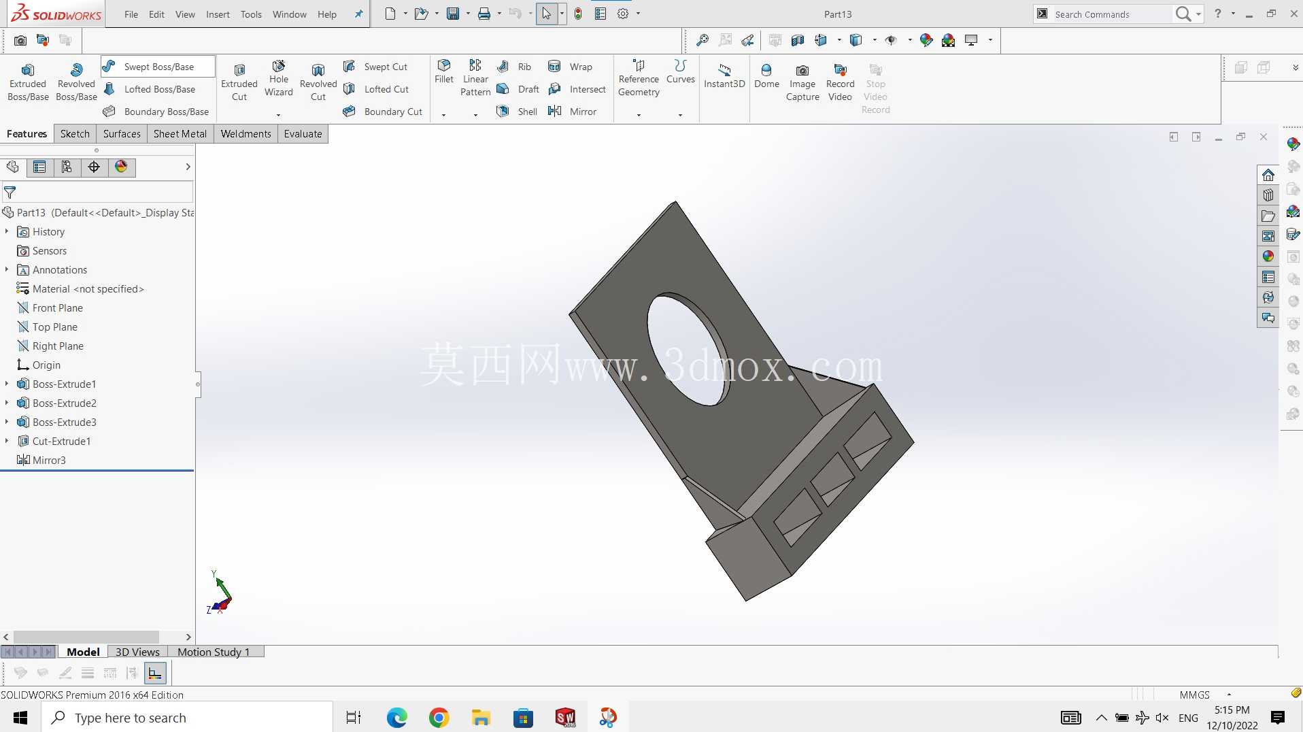Open Reference Geometry tool
1303x732 pixels.
coord(639,78)
